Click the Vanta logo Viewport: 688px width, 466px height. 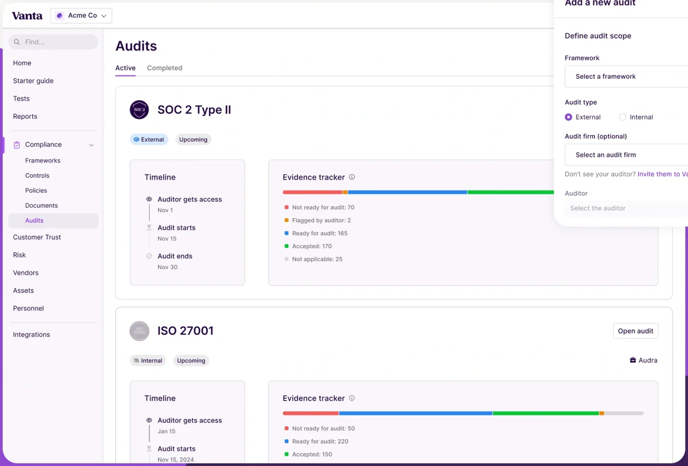coord(27,15)
